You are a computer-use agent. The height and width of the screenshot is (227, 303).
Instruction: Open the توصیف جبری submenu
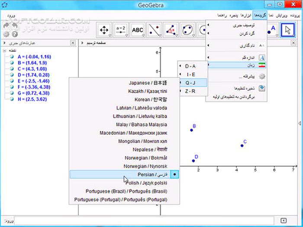[236, 25]
